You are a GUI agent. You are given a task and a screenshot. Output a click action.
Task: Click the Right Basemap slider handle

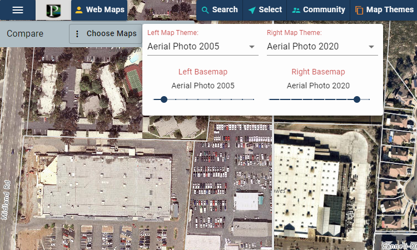(357, 99)
